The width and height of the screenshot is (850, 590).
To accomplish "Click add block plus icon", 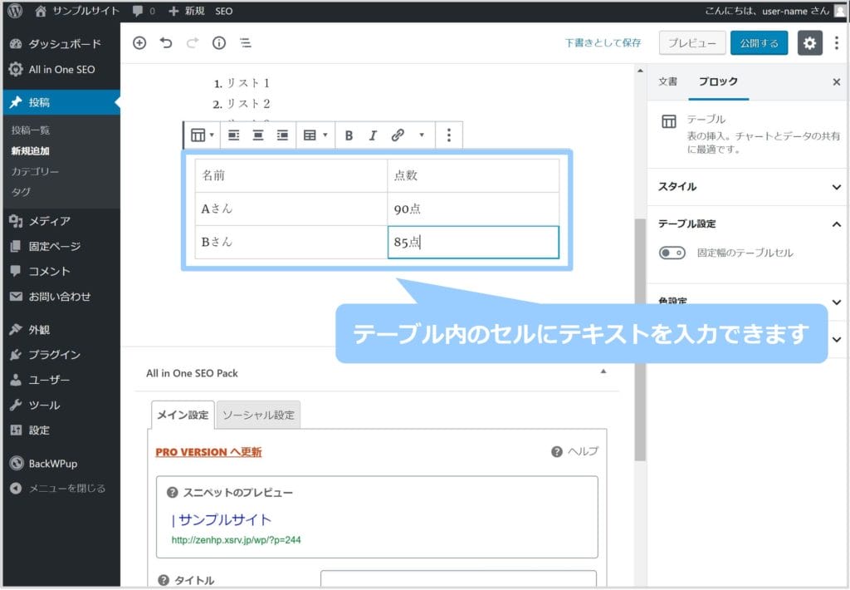I will [x=139, y=43].
